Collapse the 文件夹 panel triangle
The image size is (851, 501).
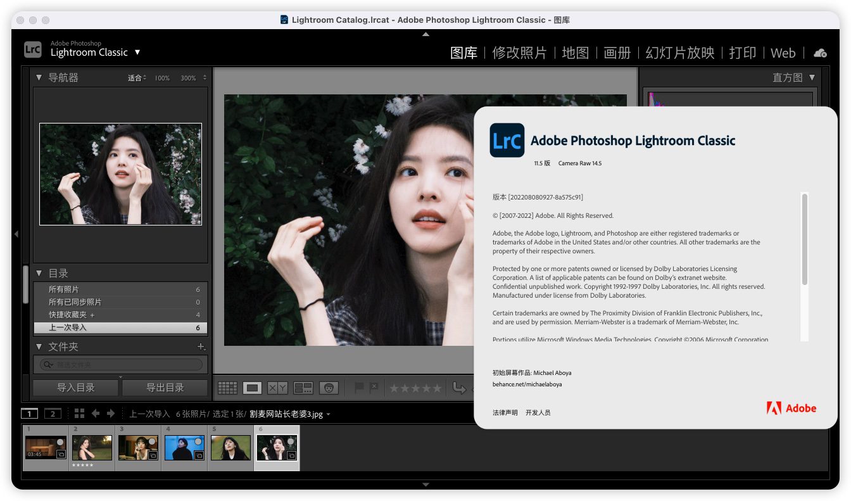point(39,346)
